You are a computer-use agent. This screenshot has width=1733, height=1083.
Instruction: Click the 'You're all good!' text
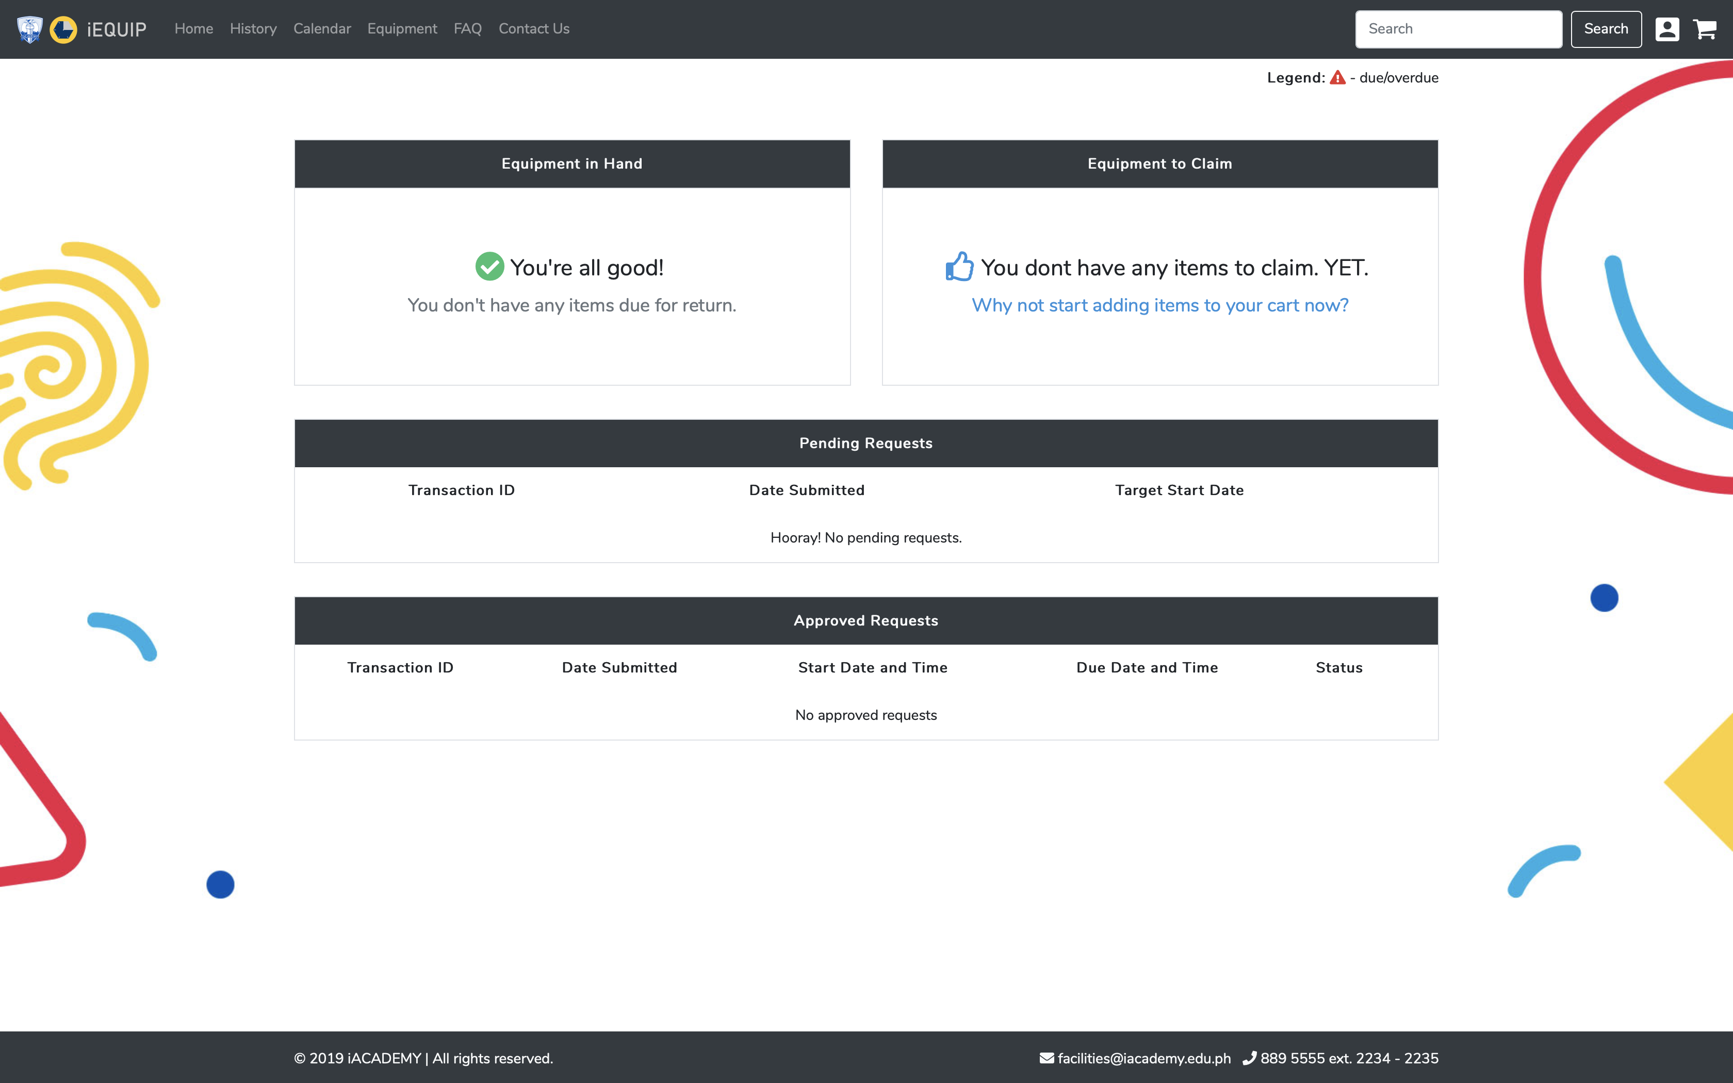point(587,267)
